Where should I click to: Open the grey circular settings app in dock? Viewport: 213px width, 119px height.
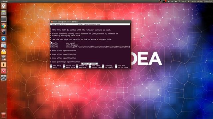tap(4, 78)
